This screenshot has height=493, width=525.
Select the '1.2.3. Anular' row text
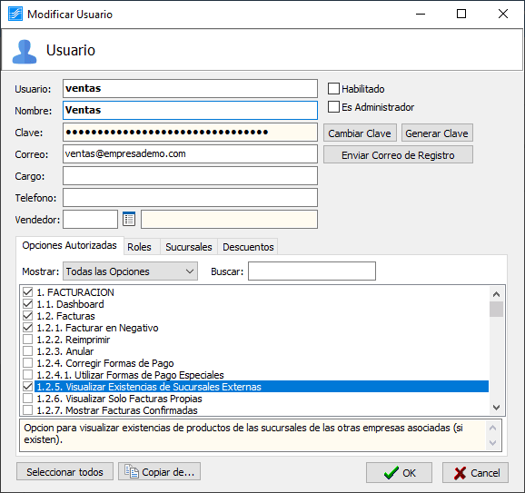tap(65, 351)
